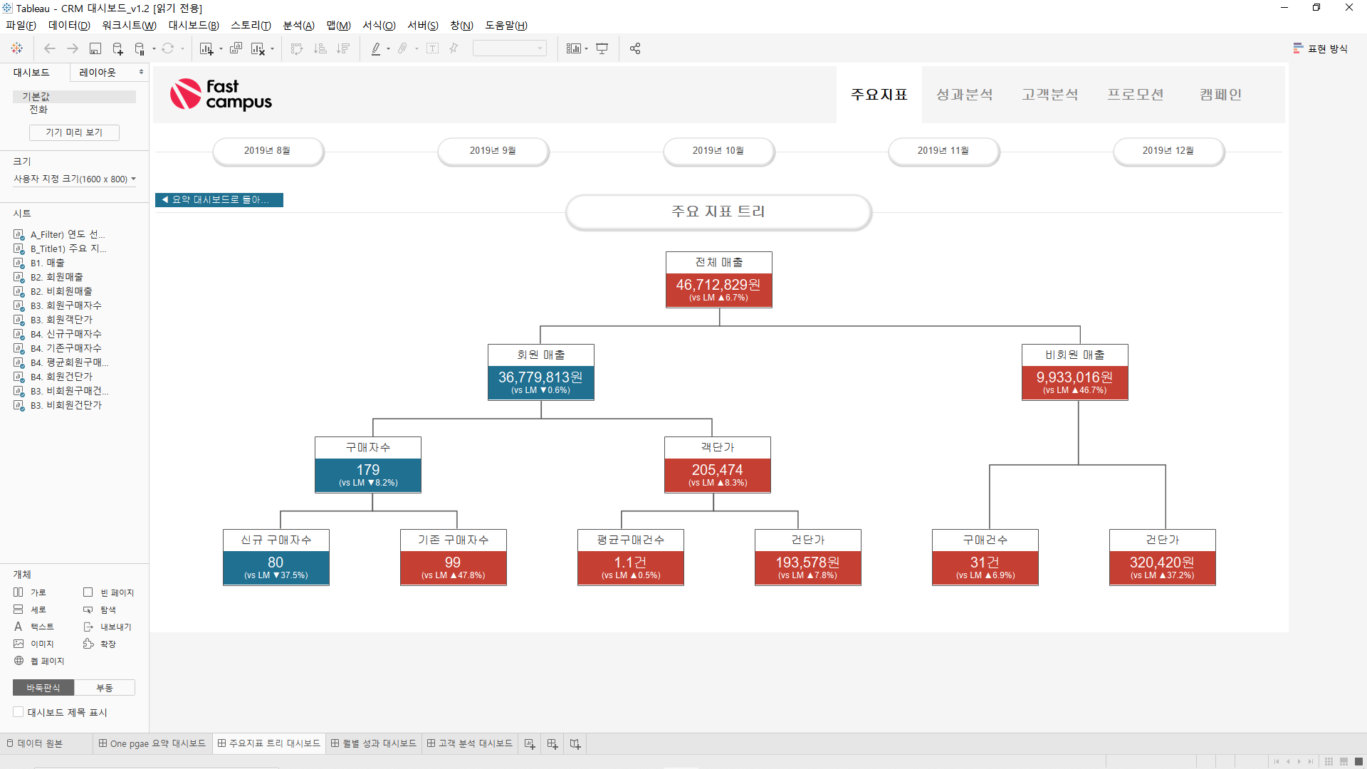Click the undo back arrow
1367x769 pixels.
point(50,48)
